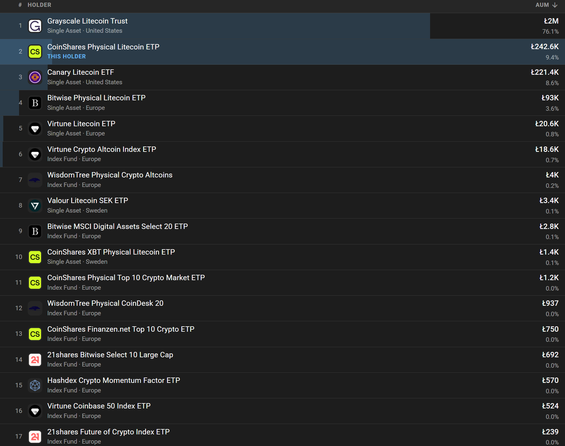Image resolution: width=565 pixels, height=446 pixels.
Task: Click the 76.1% share percentage
Action: tap(550, 32)
